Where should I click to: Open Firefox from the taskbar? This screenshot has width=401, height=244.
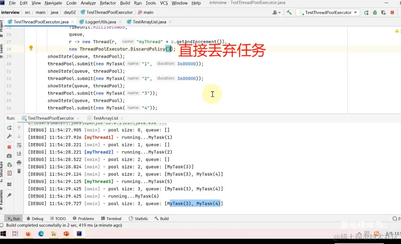point(28,233)
